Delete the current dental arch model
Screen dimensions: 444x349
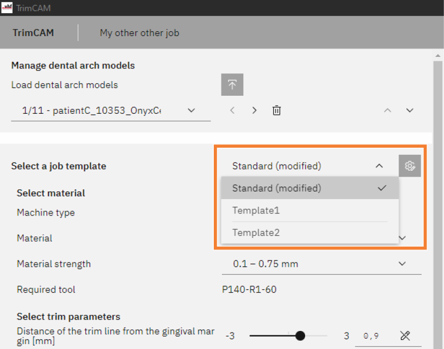point(277,110)
